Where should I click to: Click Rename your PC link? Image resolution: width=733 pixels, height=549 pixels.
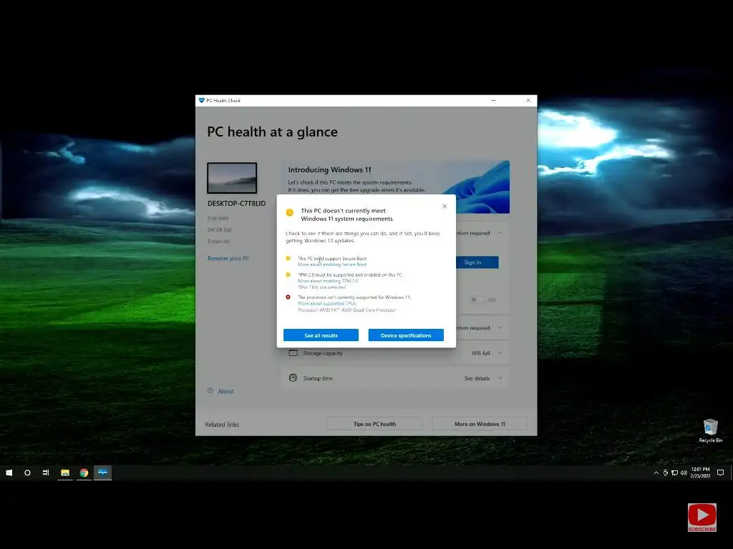[228, 258]
